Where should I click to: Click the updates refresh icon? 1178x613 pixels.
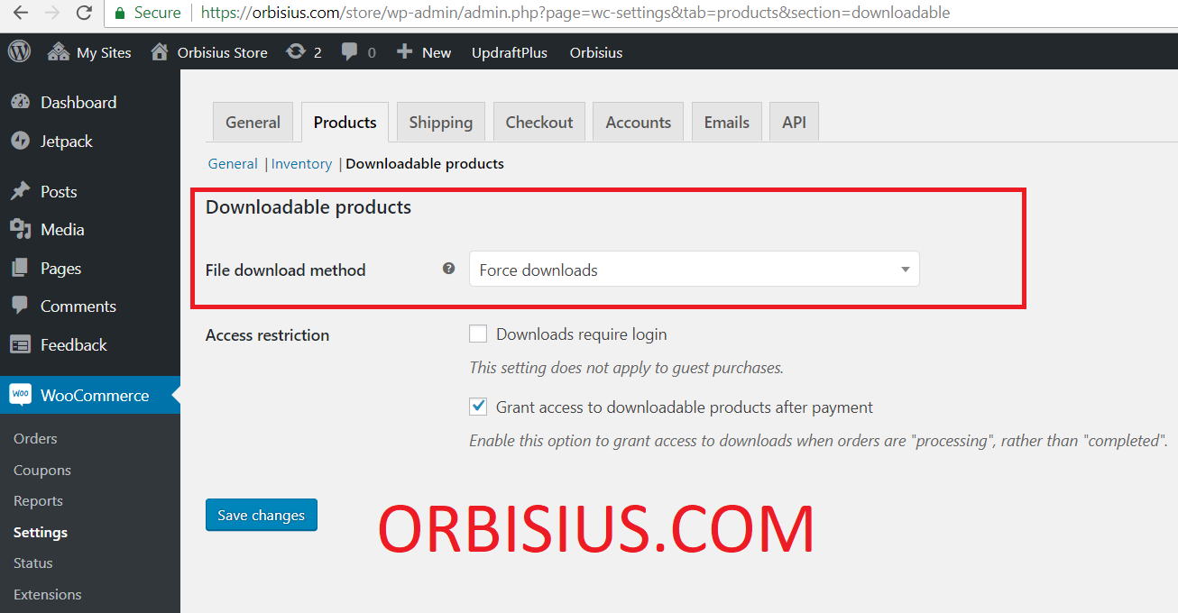point(295,52)
